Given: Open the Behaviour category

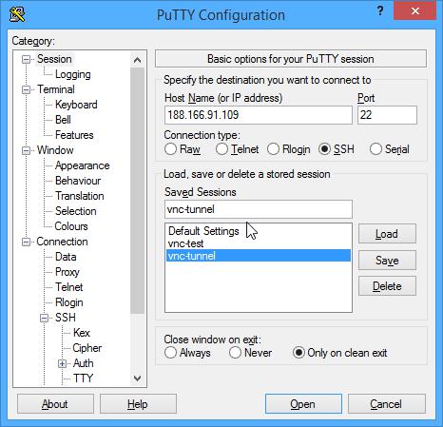Looking at the screenshot, I should coord(78,181).
